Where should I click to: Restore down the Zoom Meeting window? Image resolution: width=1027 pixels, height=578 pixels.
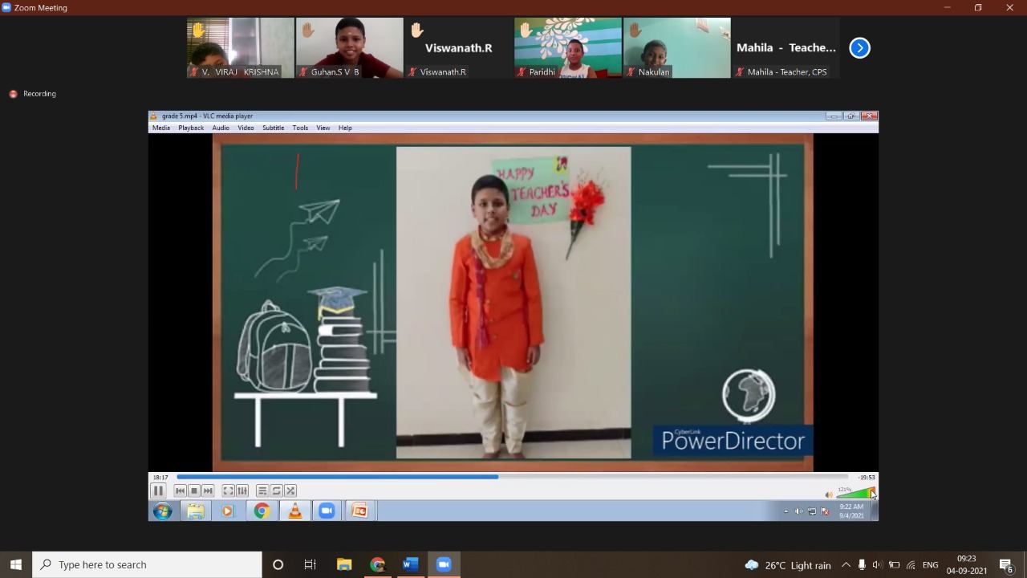pos(978,7)
